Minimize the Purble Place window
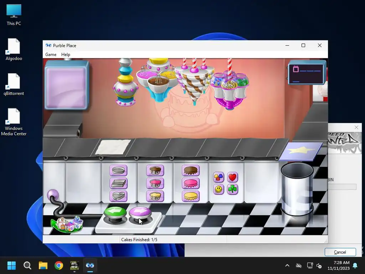 pos(287,45)
